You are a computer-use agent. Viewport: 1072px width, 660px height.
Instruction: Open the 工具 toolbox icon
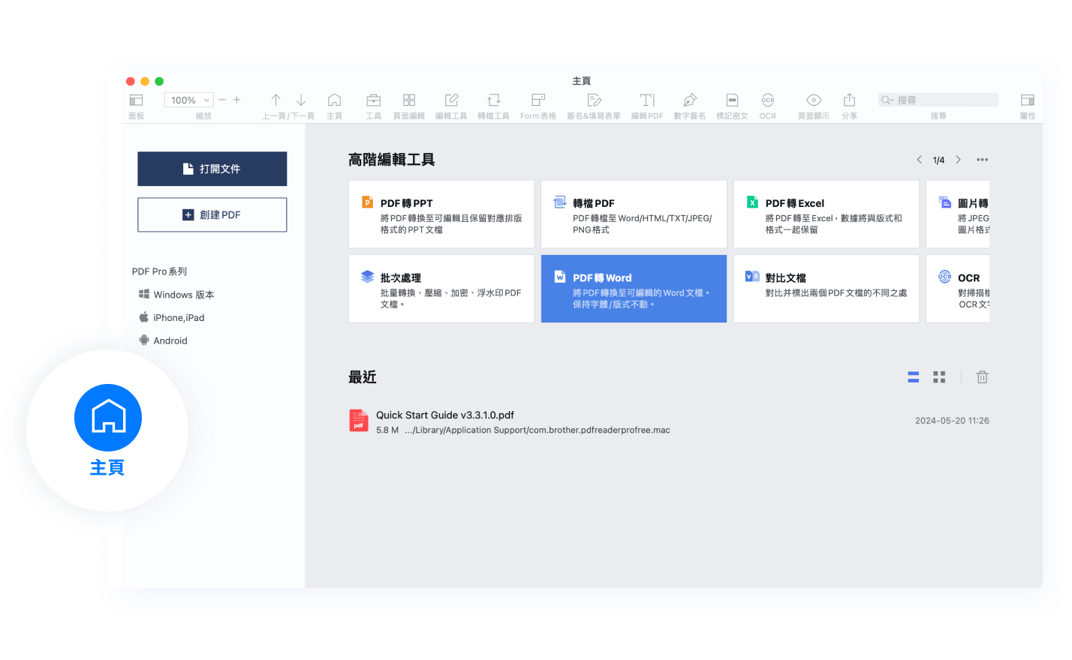point(373,100)
